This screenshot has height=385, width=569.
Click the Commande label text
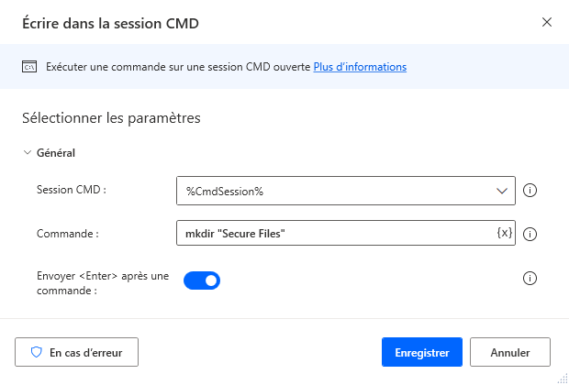click(67, 234)
